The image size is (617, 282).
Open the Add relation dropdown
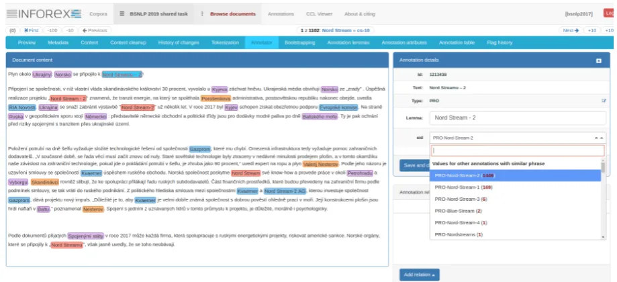(x=419, y=275)
